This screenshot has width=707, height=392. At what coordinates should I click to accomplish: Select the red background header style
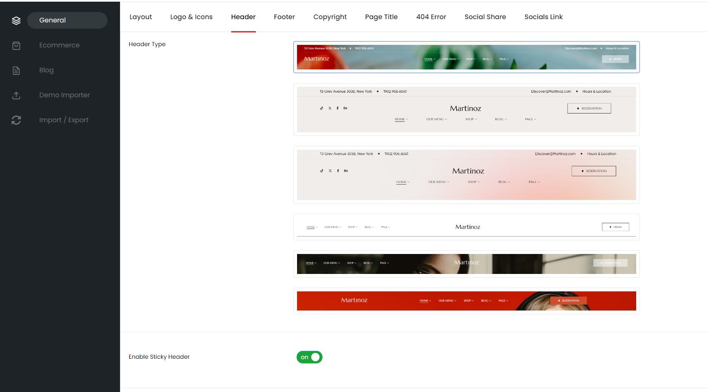click(466, 301)
